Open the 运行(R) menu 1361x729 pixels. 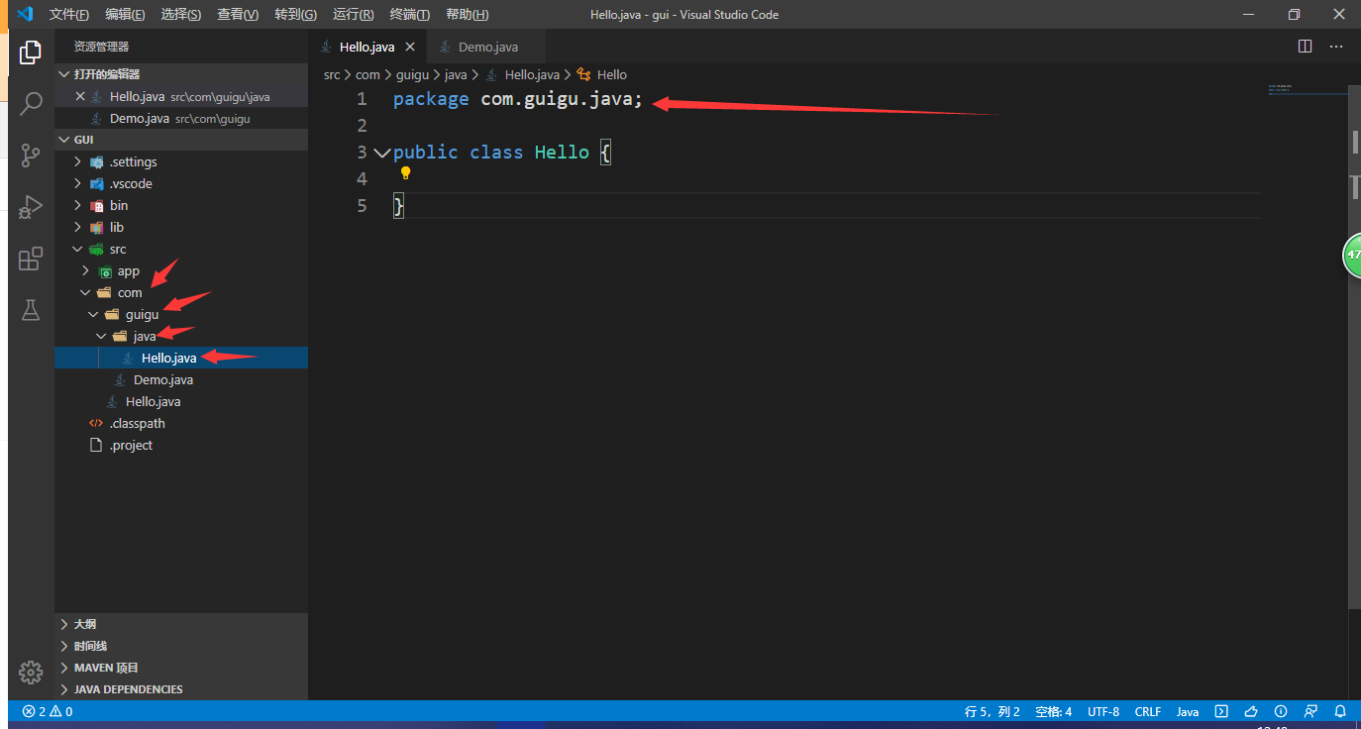pyautogui.click(x=353, y=14)
